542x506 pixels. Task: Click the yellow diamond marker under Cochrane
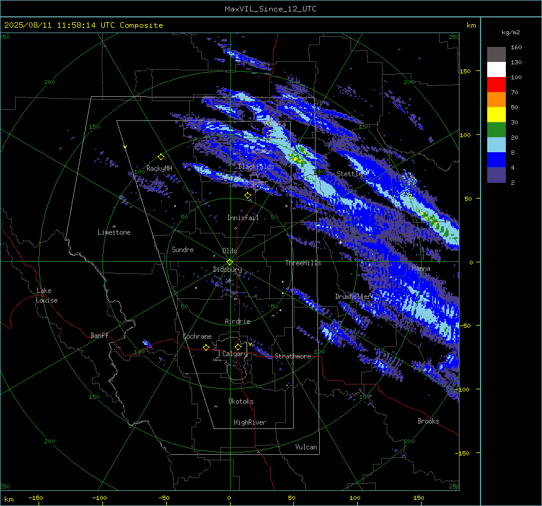(207, 347)
